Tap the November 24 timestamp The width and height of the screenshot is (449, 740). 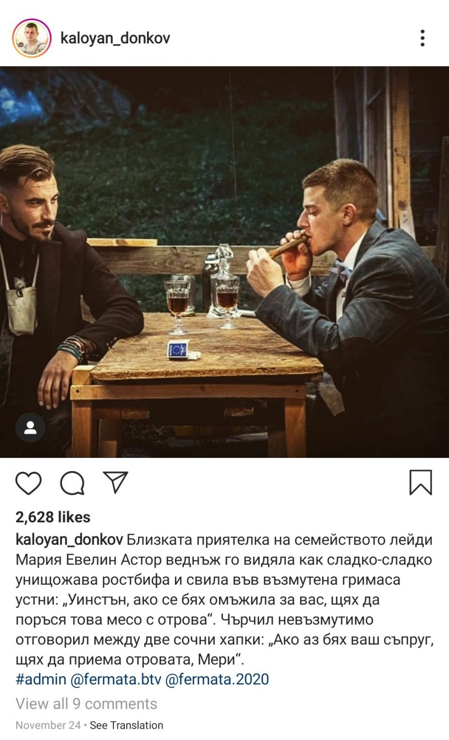click(48, 725)
